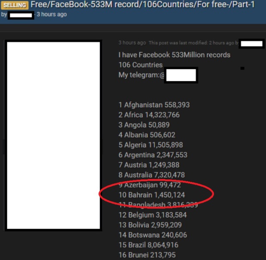Image resolution: width=266 pixels, height=260 pixels.
Task: Open the poster's large avatar image
Action: pos(53,135)
